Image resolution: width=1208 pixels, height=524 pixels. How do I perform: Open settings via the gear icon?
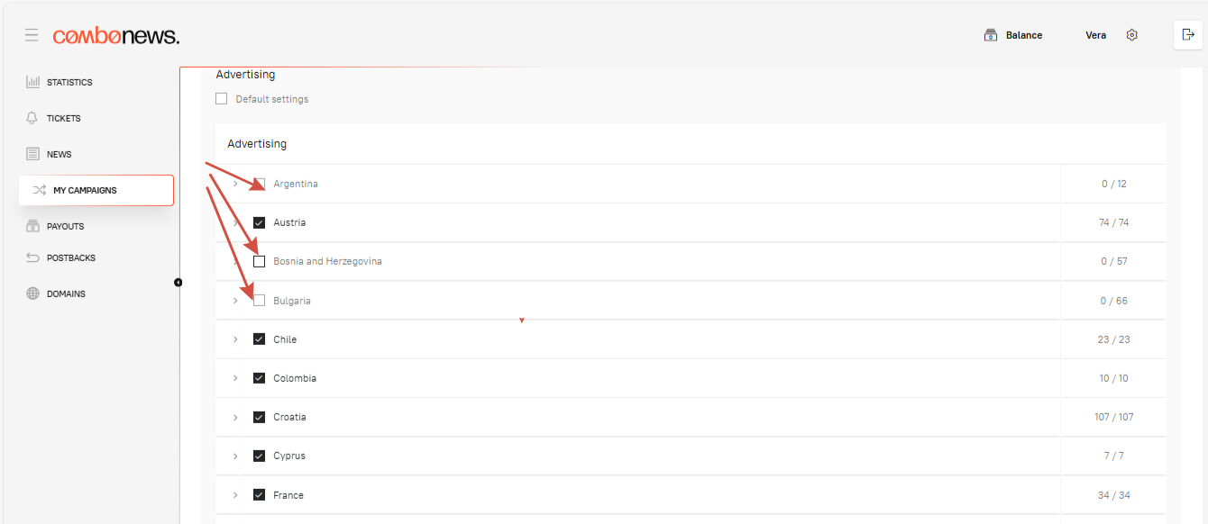click(1132, 35)
